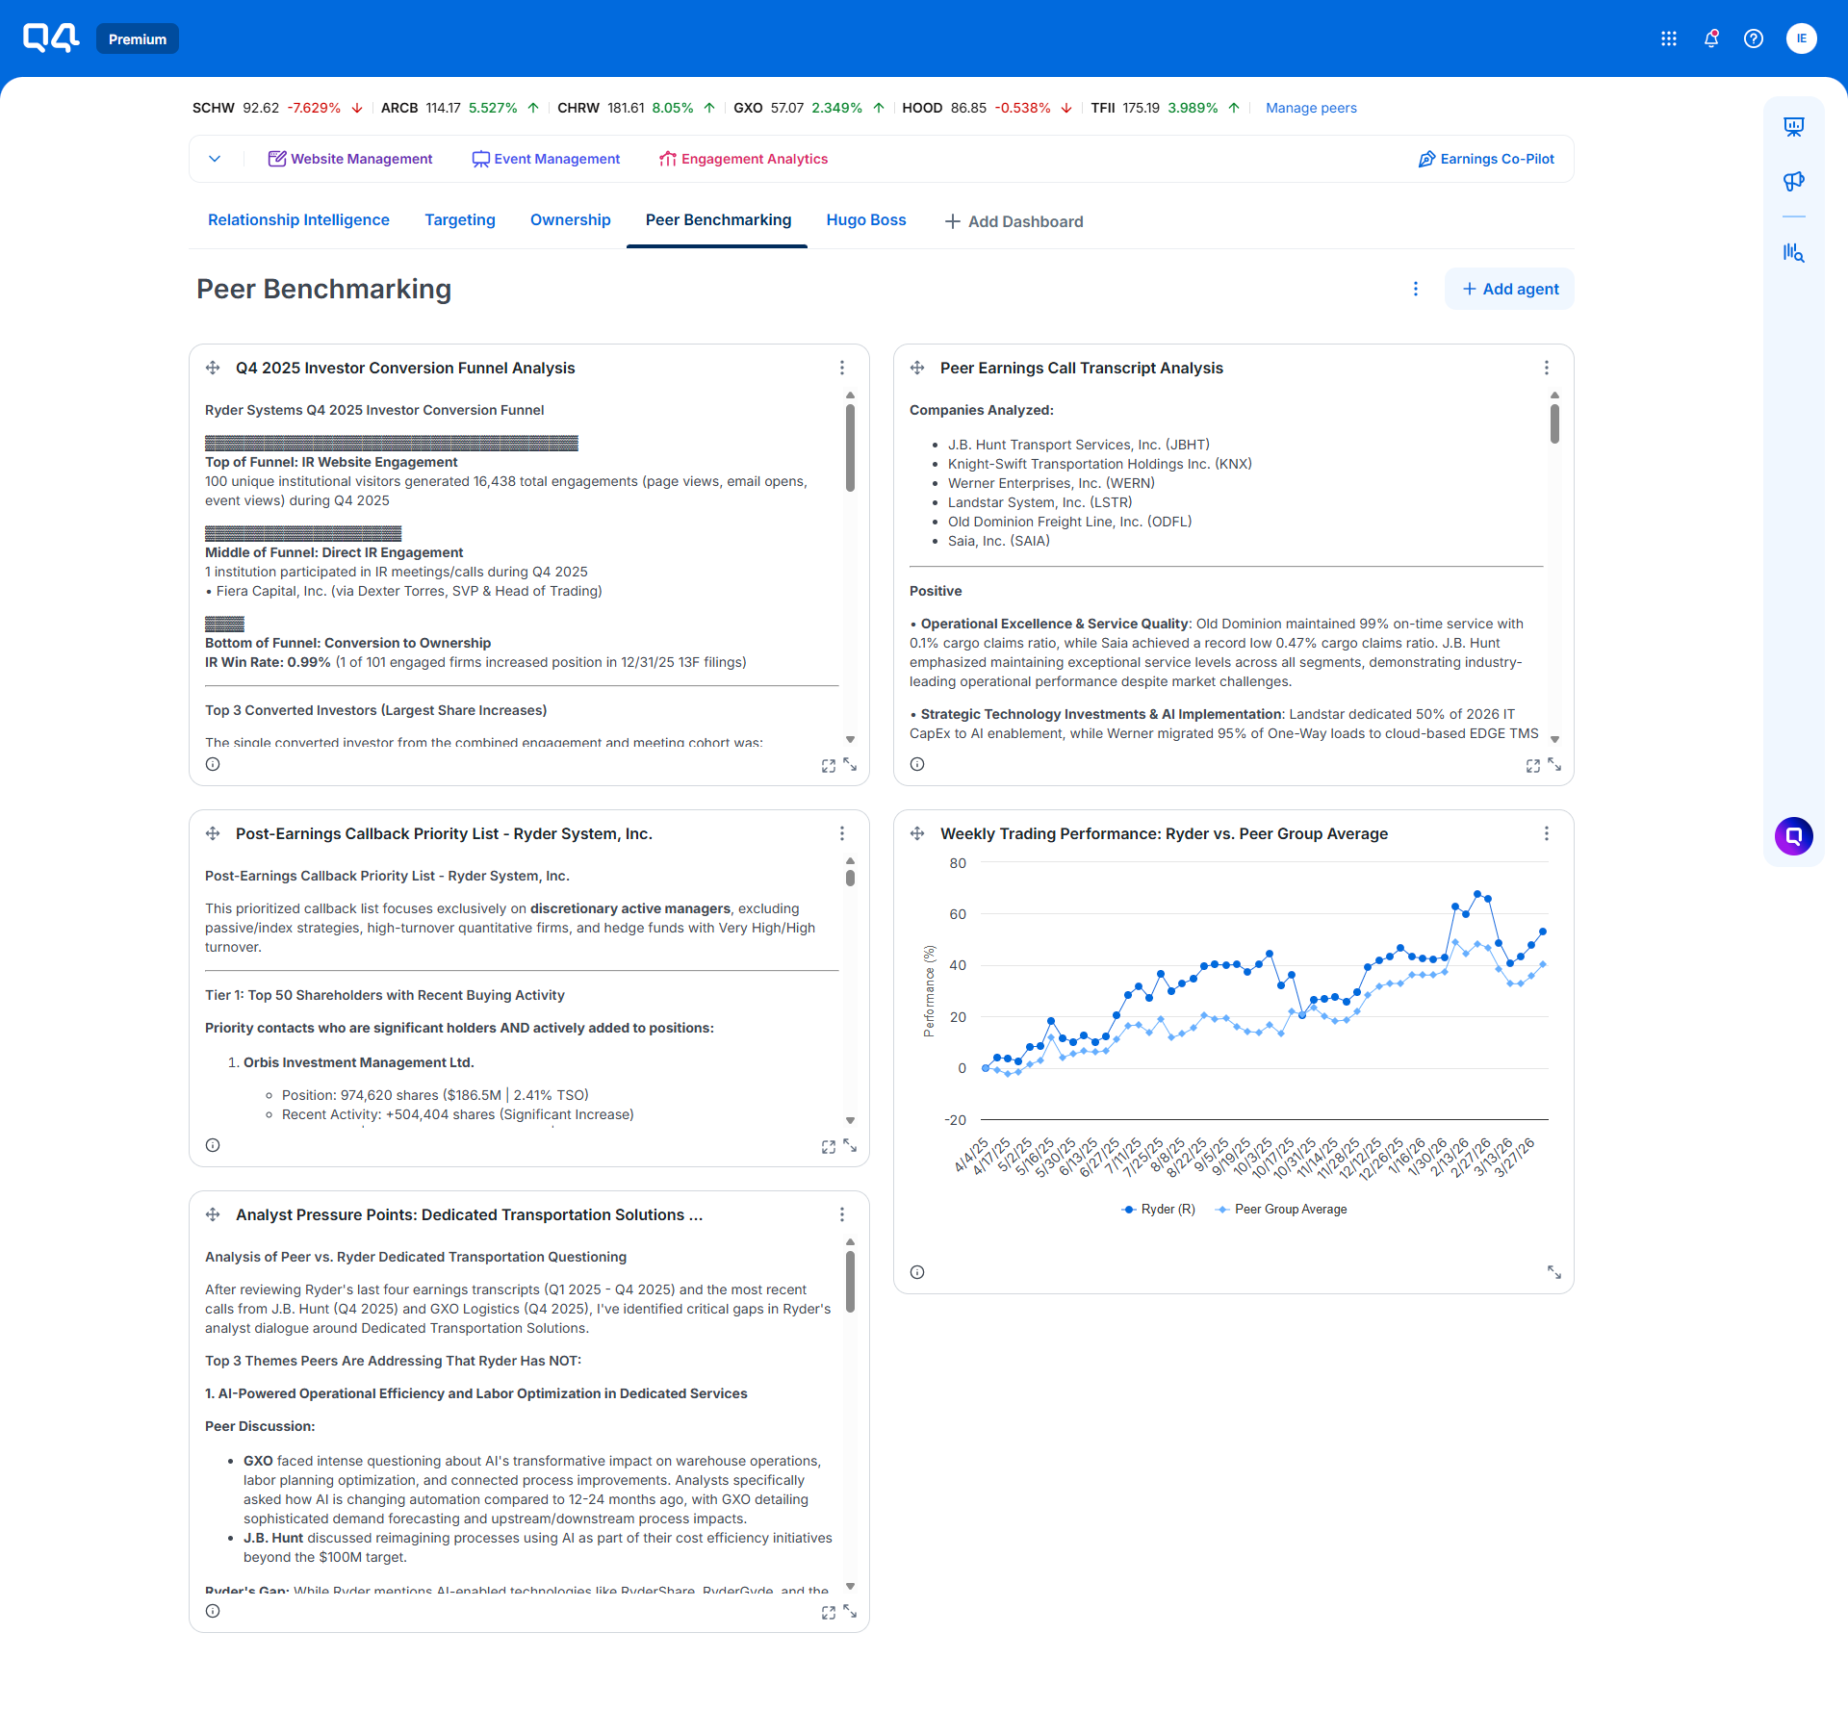Screen dimensions: 1848x1710
Task: Grab move handle of Post-Earnings Callback card
Action: click(x=213, y=833)
